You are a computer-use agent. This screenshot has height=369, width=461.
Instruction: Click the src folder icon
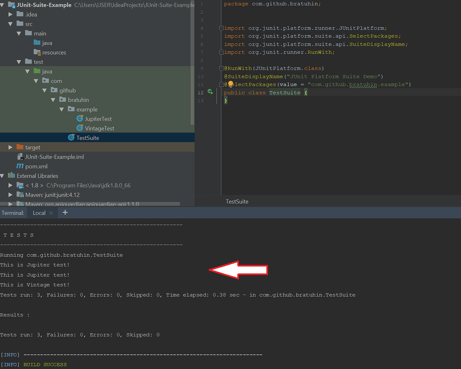tap(20, 24)
